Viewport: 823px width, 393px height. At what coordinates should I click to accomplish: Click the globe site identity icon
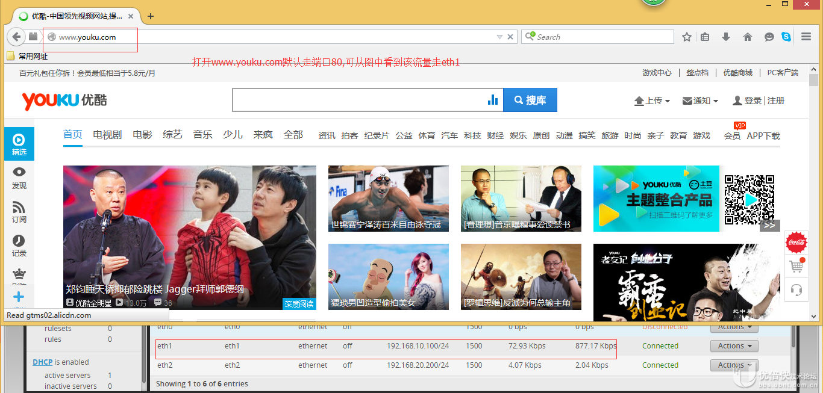click(x=51, y=37)
